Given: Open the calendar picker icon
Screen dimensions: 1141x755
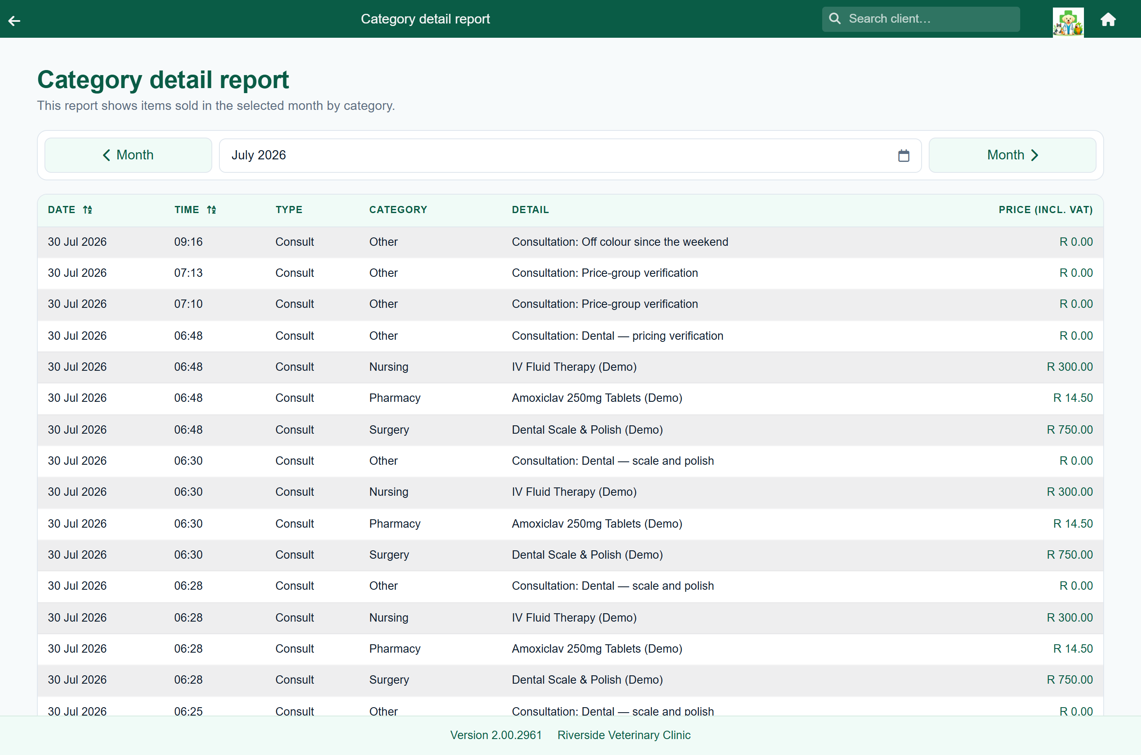Looking at the screenshot, I should click(903, 156).
